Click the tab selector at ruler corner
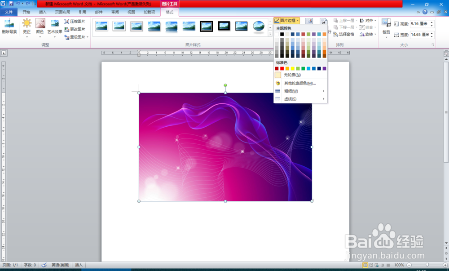Image resolution: width=449 pixels, height=271 pixels. pos(4,53)
